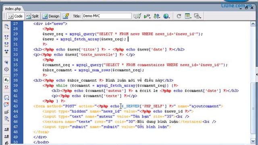Open the Validate Markup play-arrow menu
258x145 pixels.
(147, 16)
